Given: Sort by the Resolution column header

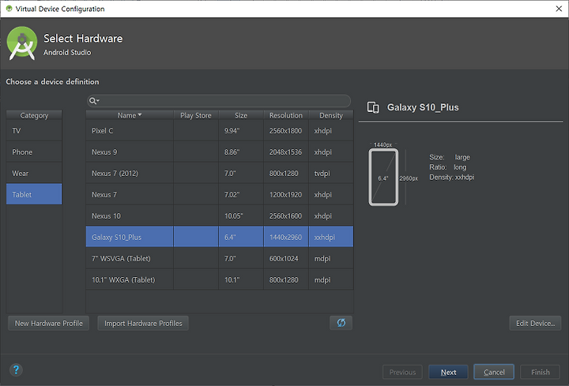Looking at the screenshot, I should 286,115.
